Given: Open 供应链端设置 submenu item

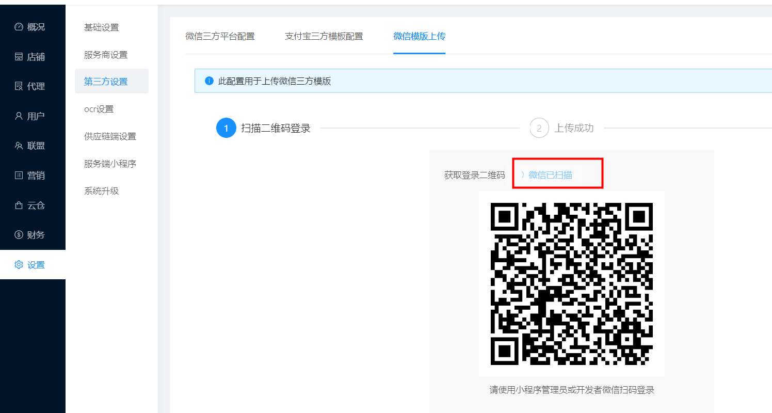Looking at the screenshot, I should coord(111,136).
